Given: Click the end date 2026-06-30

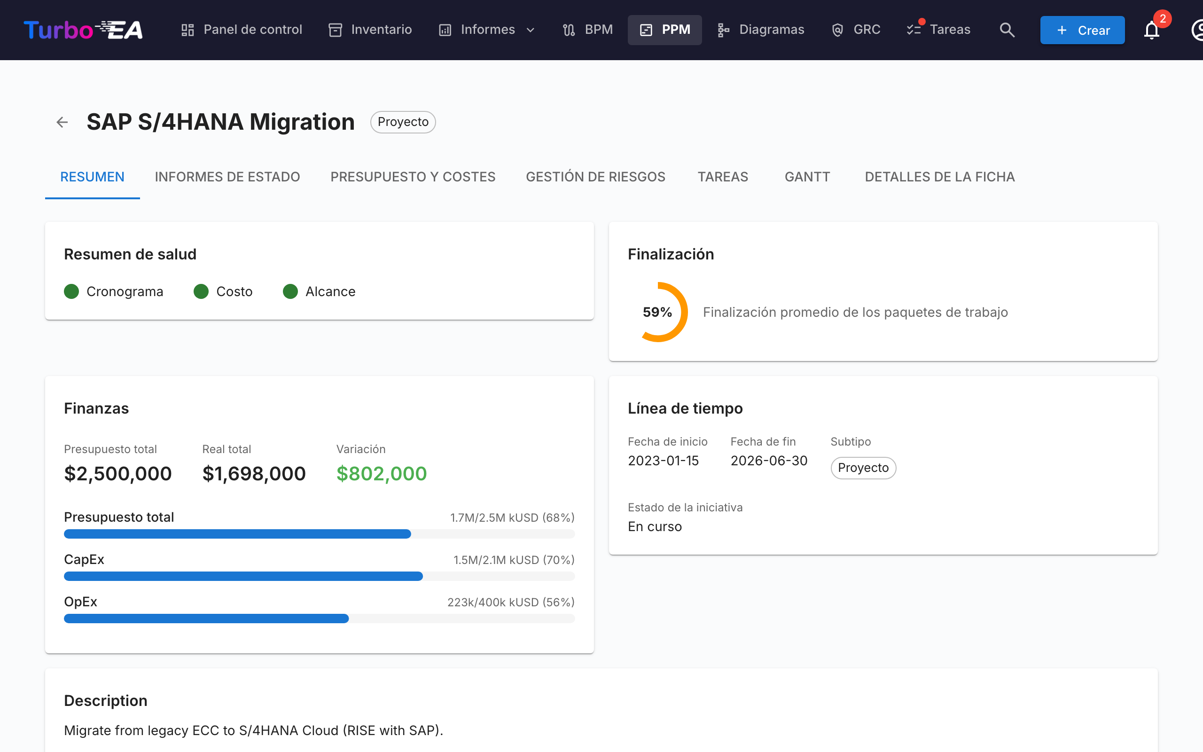Looking at the screenshot, I should (769, 461).
